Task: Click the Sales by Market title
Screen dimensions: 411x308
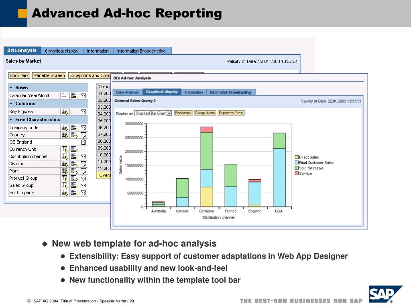Action: pos(23,61)
